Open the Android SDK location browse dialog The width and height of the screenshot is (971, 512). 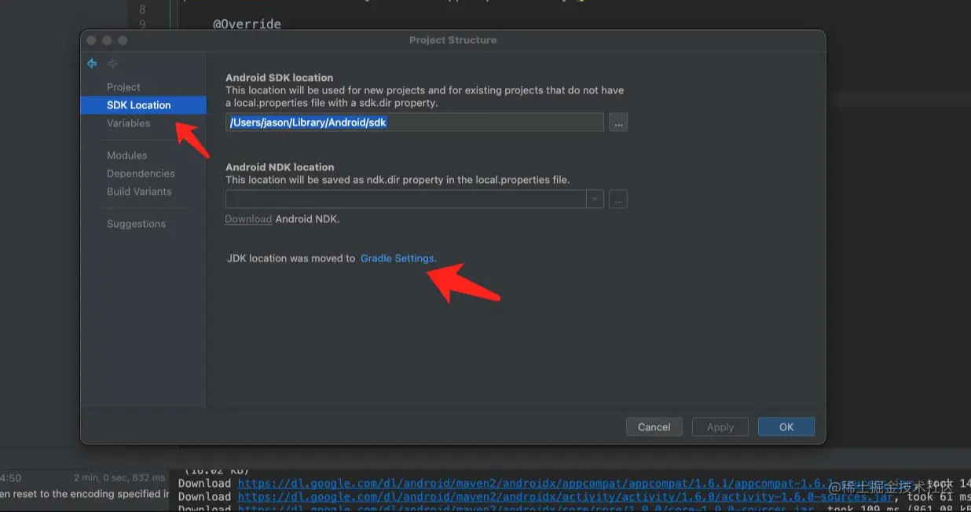point(617,122)
